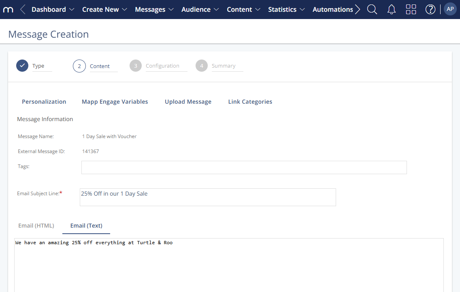Open Link Categories
Viewport: 460px width, 292px height.
click(250, 102)
